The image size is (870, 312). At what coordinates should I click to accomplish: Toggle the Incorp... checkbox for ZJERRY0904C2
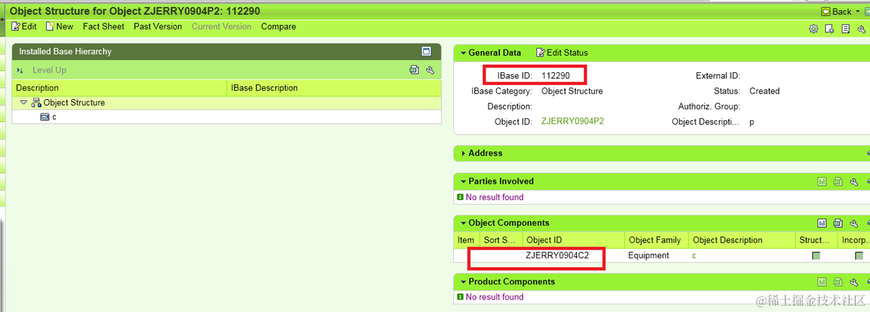(x=859, y=256)
